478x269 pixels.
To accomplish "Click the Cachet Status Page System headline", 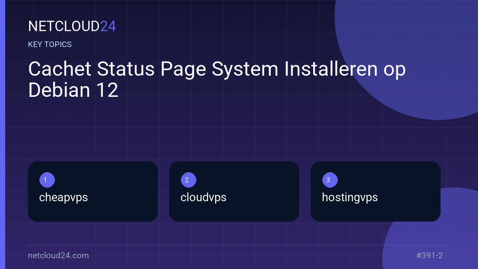I will pyautogui.click(x=217, y=80).
